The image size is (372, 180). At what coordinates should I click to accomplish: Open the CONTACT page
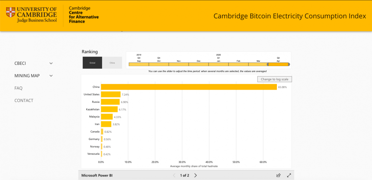[x=24, y=100]
